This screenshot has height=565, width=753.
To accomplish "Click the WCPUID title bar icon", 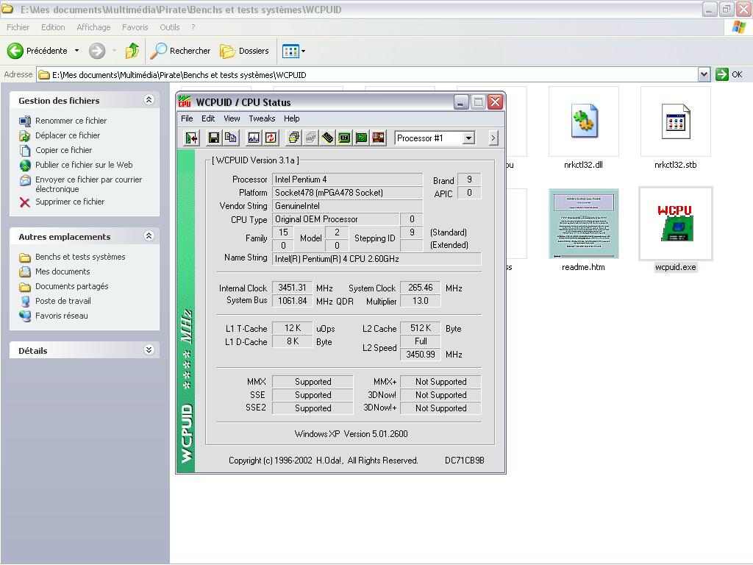I will click(185, 102).
